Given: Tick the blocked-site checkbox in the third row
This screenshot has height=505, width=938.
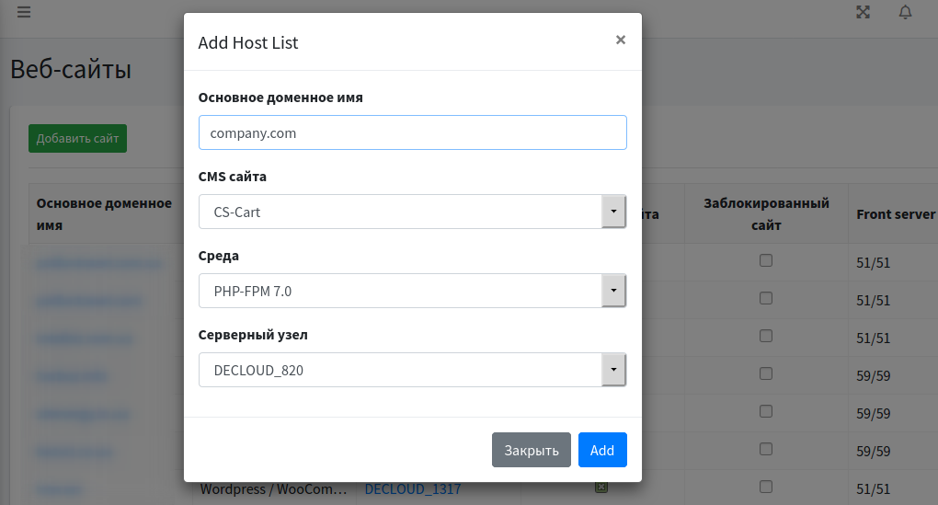Looking at the screenshot, I should click(x=765, y=336).
